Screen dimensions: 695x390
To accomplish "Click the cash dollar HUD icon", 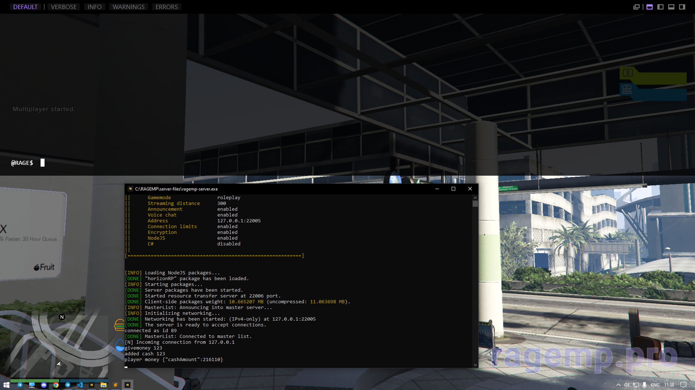I will pyautogui.click(x=628, y=73).
